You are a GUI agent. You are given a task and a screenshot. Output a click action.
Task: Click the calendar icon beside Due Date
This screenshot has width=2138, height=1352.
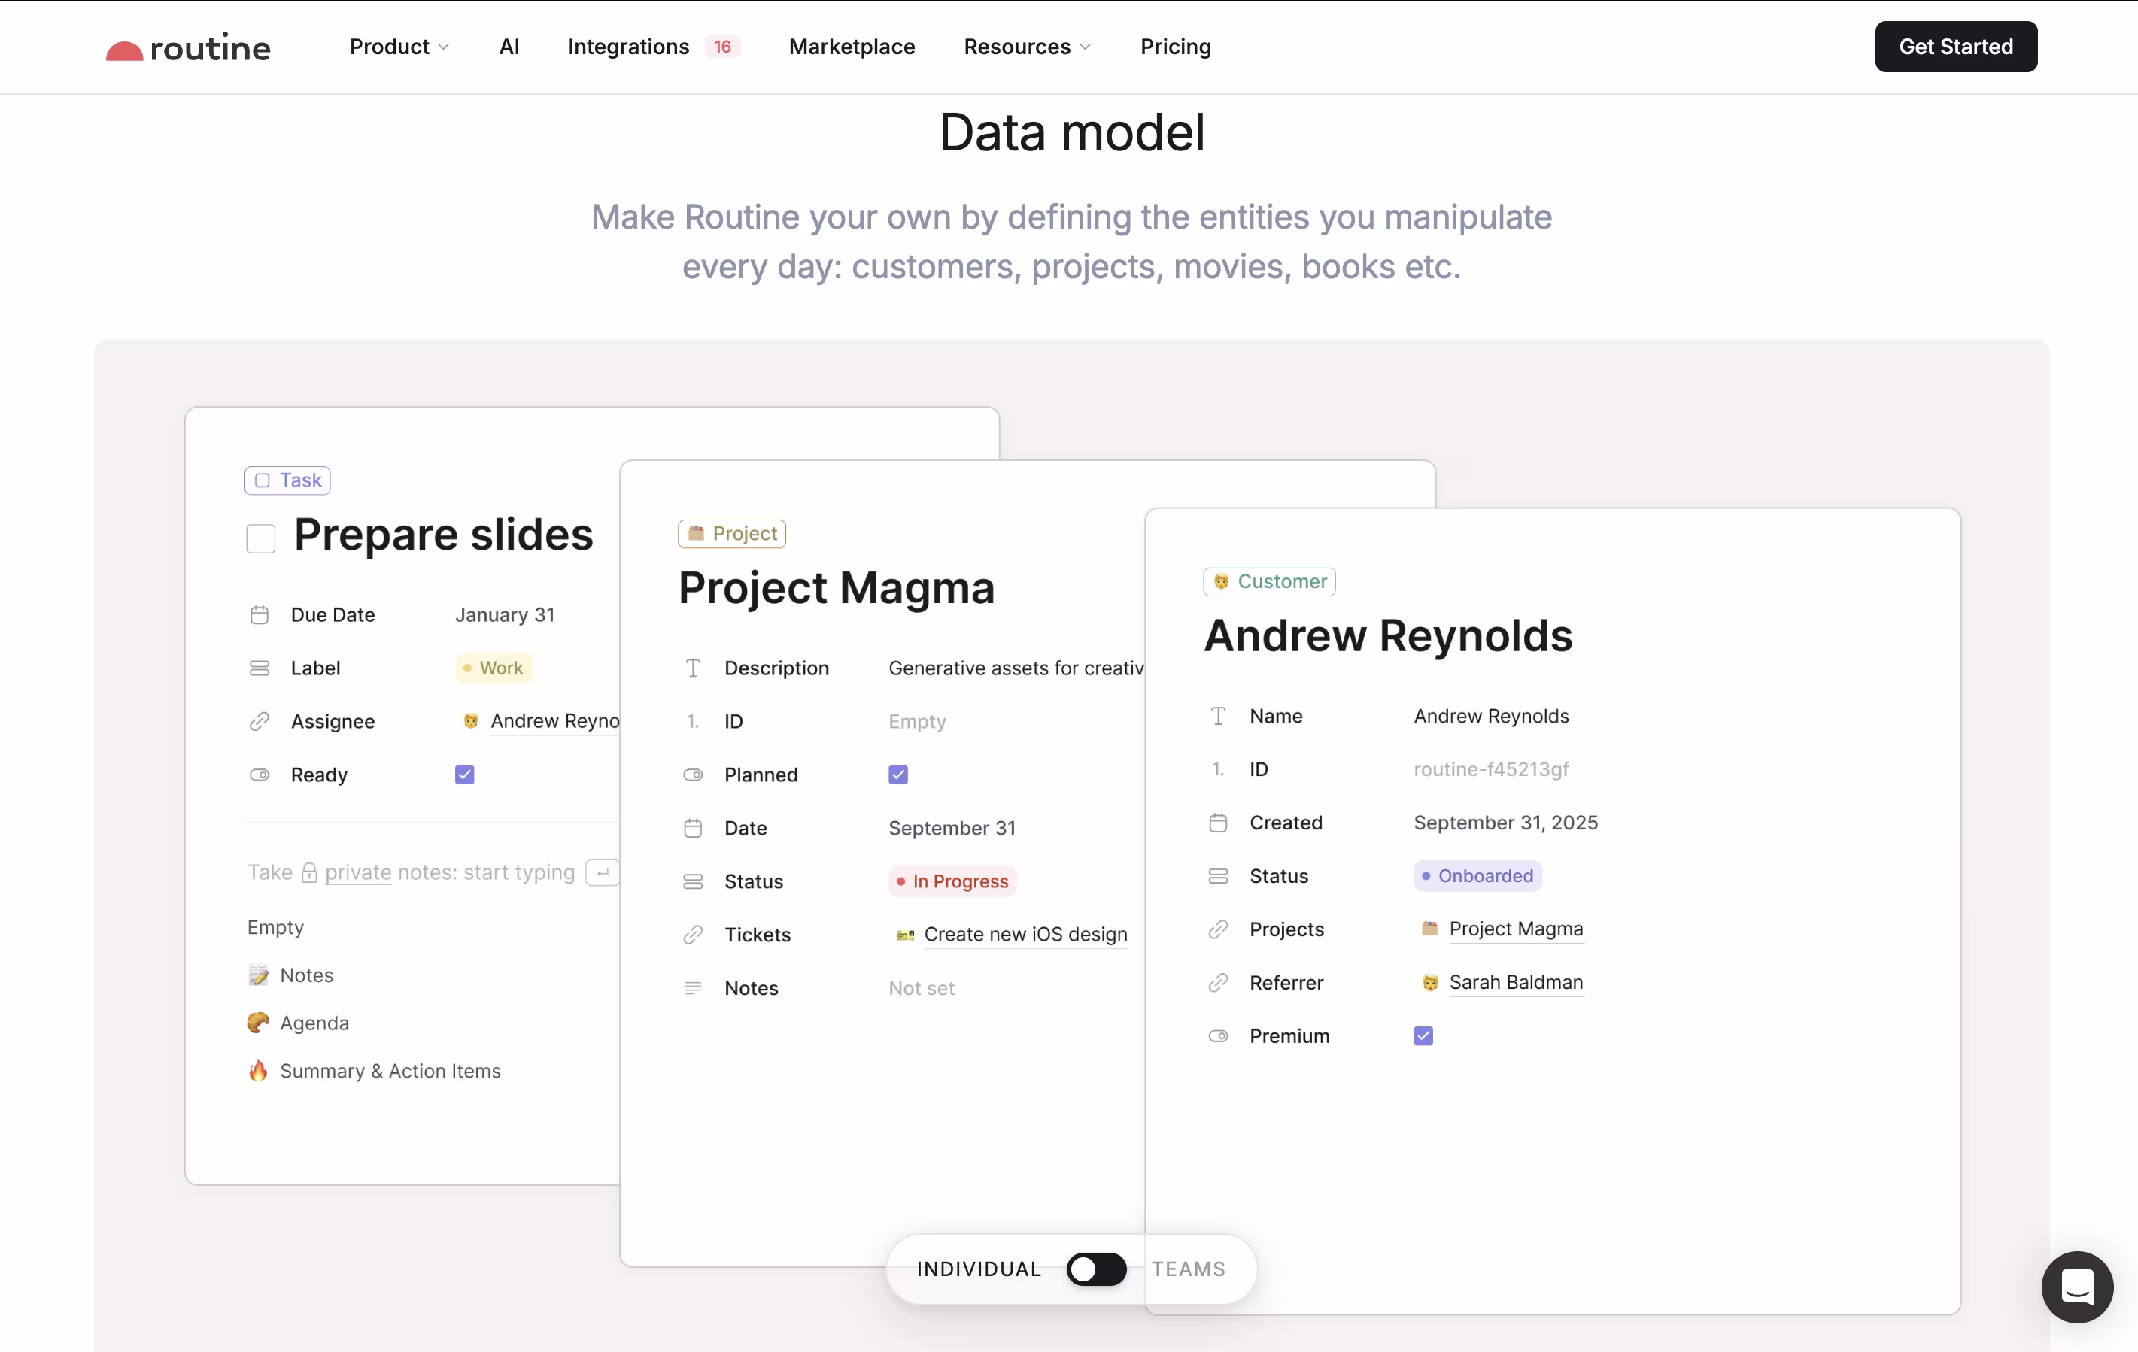[x=260, y=614]
